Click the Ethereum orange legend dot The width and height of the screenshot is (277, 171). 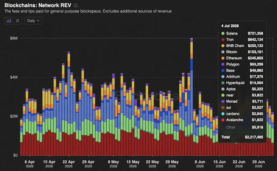(223, 58)
